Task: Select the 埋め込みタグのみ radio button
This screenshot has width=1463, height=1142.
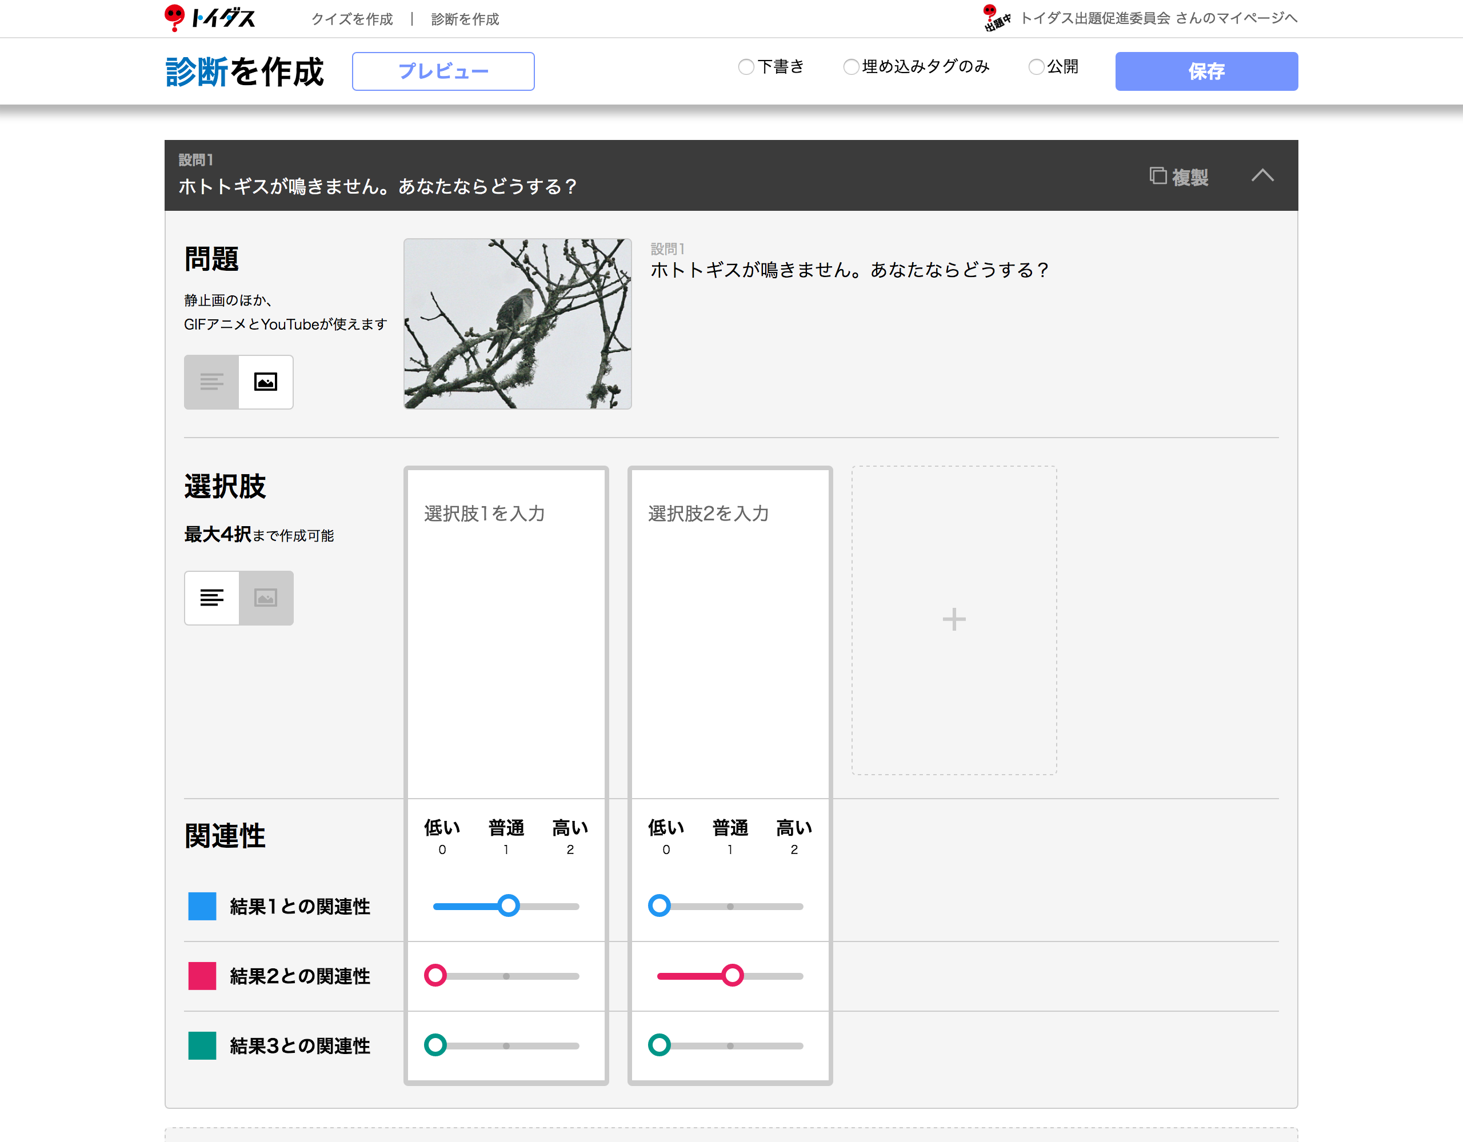Action: pos(851,67)
